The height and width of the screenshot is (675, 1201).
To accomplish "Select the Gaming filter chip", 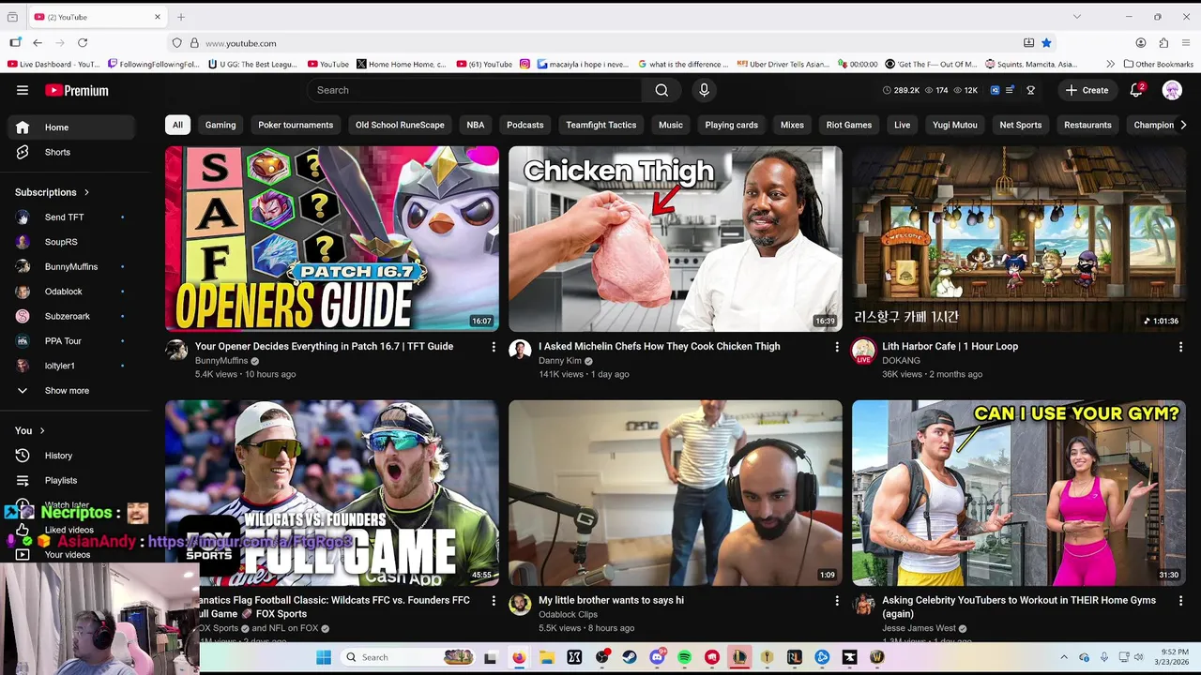I will tap(220, 125).
